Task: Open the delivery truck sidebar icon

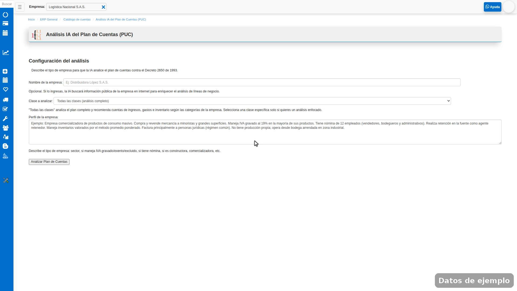Action: coord(5,100)
